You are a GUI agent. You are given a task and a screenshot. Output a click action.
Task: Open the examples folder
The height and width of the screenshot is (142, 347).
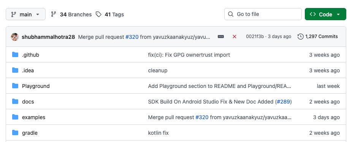pyautogui.click(x=34, y=117)
